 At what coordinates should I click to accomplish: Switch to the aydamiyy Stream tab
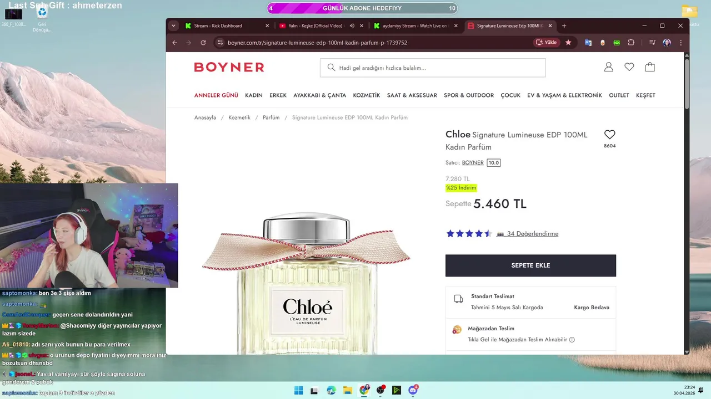(x=415, y=25)
